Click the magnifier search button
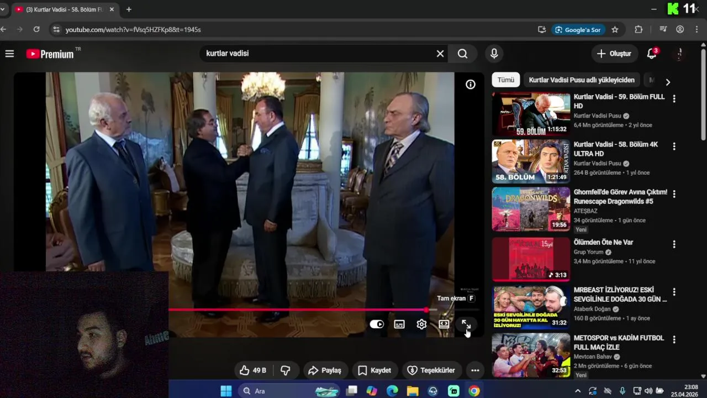 point(463,54)
